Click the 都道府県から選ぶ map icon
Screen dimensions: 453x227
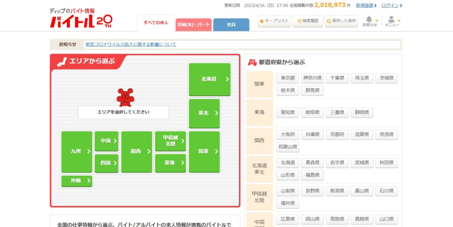click(x=252, y=62)
